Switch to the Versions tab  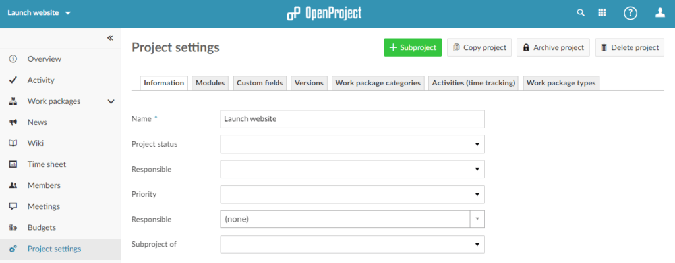click(x=309, y=83)
